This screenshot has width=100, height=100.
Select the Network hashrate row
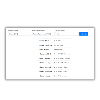point(55,45)
